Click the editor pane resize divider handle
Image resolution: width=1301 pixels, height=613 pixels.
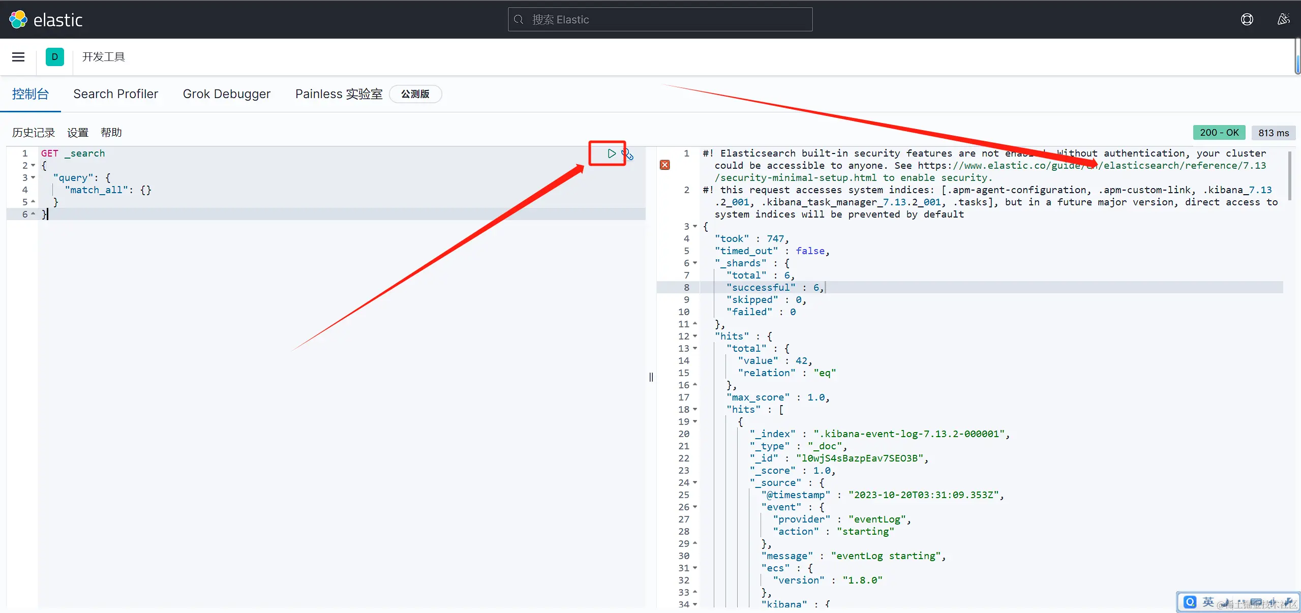point(651,377)
